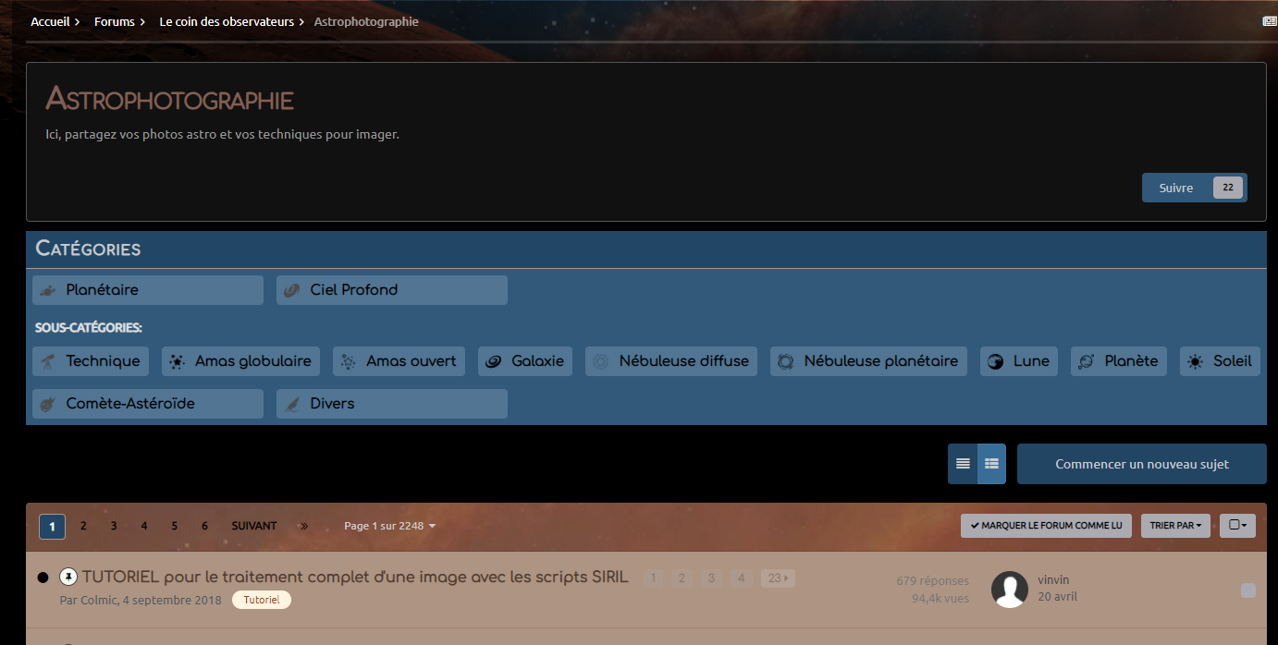Open the Ciel Profond category
1278x645 pixels.
(392, 290)
